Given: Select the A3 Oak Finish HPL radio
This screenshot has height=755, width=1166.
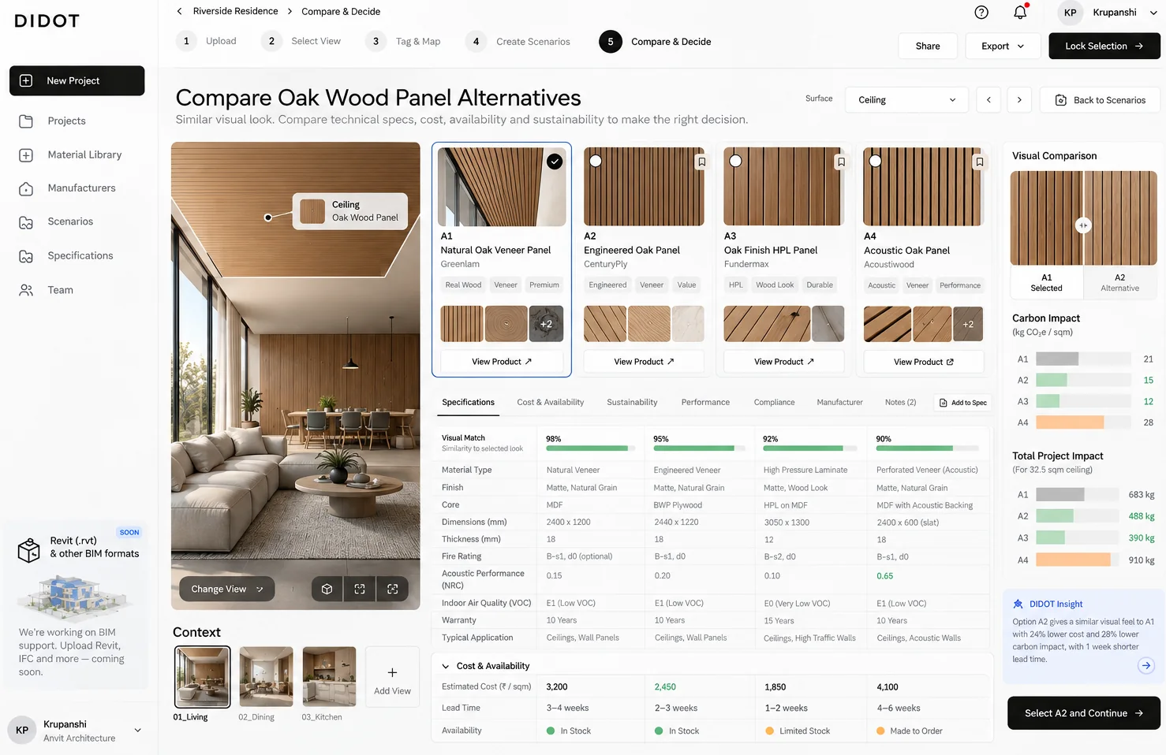Looking at the screenshot, I should (735, 161).
